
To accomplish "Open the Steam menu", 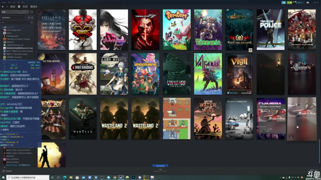I will point(4,2).
